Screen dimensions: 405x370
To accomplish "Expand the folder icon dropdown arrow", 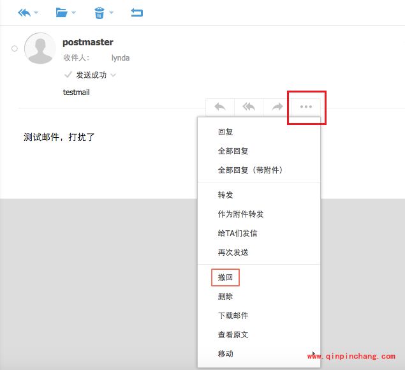I will pos(73,12).
